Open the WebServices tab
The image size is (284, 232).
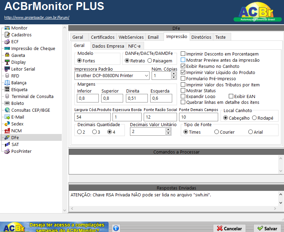131,37
